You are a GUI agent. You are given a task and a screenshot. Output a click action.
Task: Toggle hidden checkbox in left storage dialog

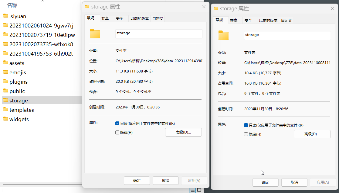tap(117, 133)
